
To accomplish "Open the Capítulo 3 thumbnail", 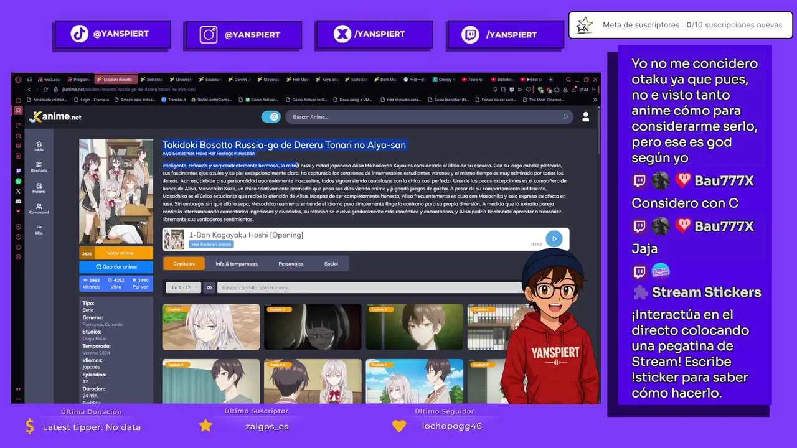I will [x=415, y=327].
